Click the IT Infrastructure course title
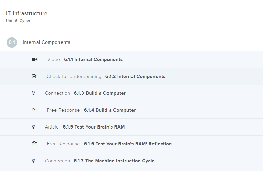This screenshot has width=263, height=171. (x=27, y=13)
